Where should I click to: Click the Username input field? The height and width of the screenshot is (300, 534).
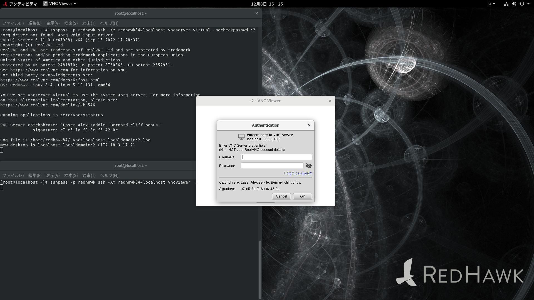(x=276, y=157)
